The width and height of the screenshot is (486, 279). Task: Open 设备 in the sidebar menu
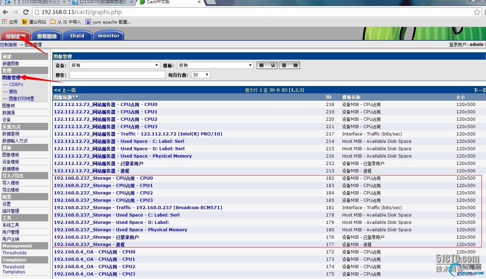tap(6, 120)
